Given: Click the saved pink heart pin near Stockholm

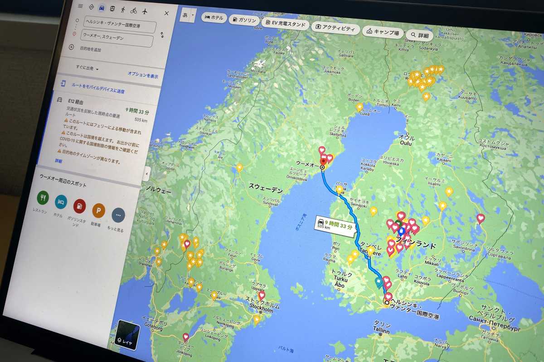Looking at the screenshot, I should point(262,295).
